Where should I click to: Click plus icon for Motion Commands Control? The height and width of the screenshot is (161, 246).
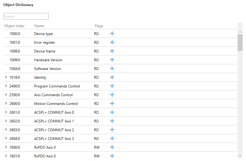[112, 103]
